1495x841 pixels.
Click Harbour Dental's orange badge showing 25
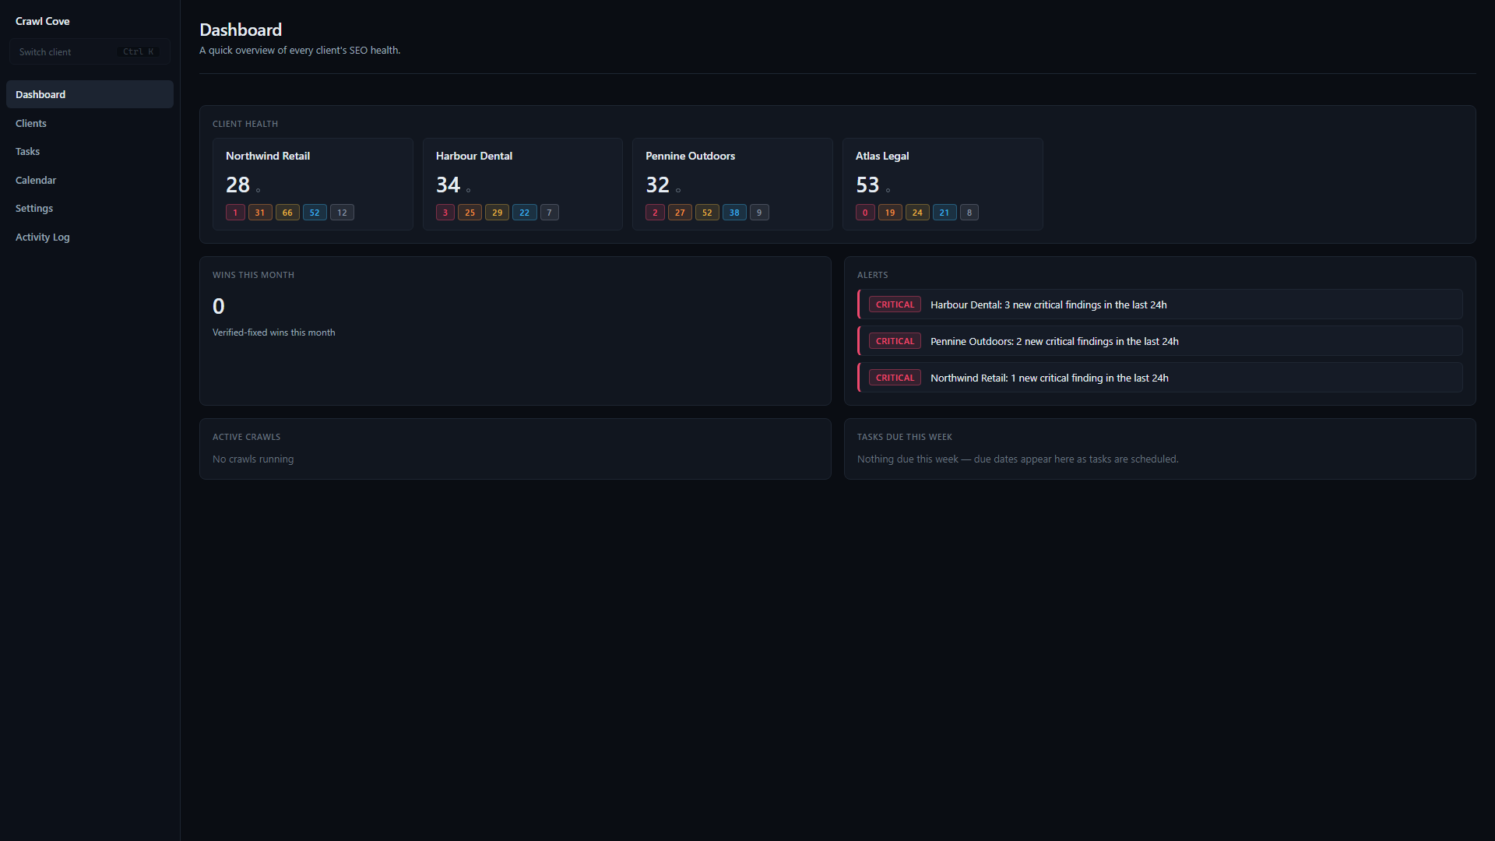[470, 213]
